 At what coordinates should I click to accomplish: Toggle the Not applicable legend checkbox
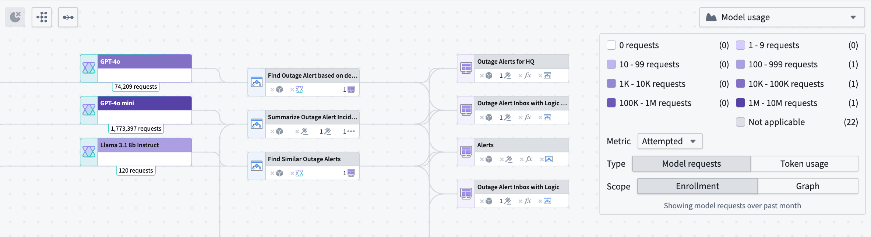pos(740,122)
